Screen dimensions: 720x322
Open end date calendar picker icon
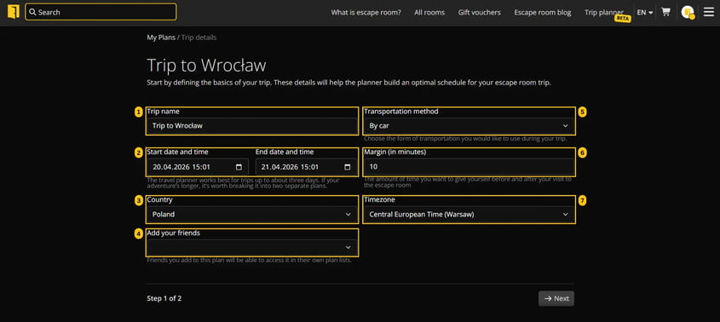348,167
